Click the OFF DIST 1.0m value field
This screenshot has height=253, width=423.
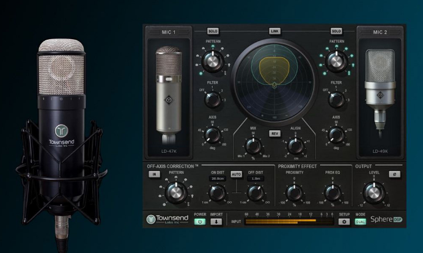pos(256,178)
